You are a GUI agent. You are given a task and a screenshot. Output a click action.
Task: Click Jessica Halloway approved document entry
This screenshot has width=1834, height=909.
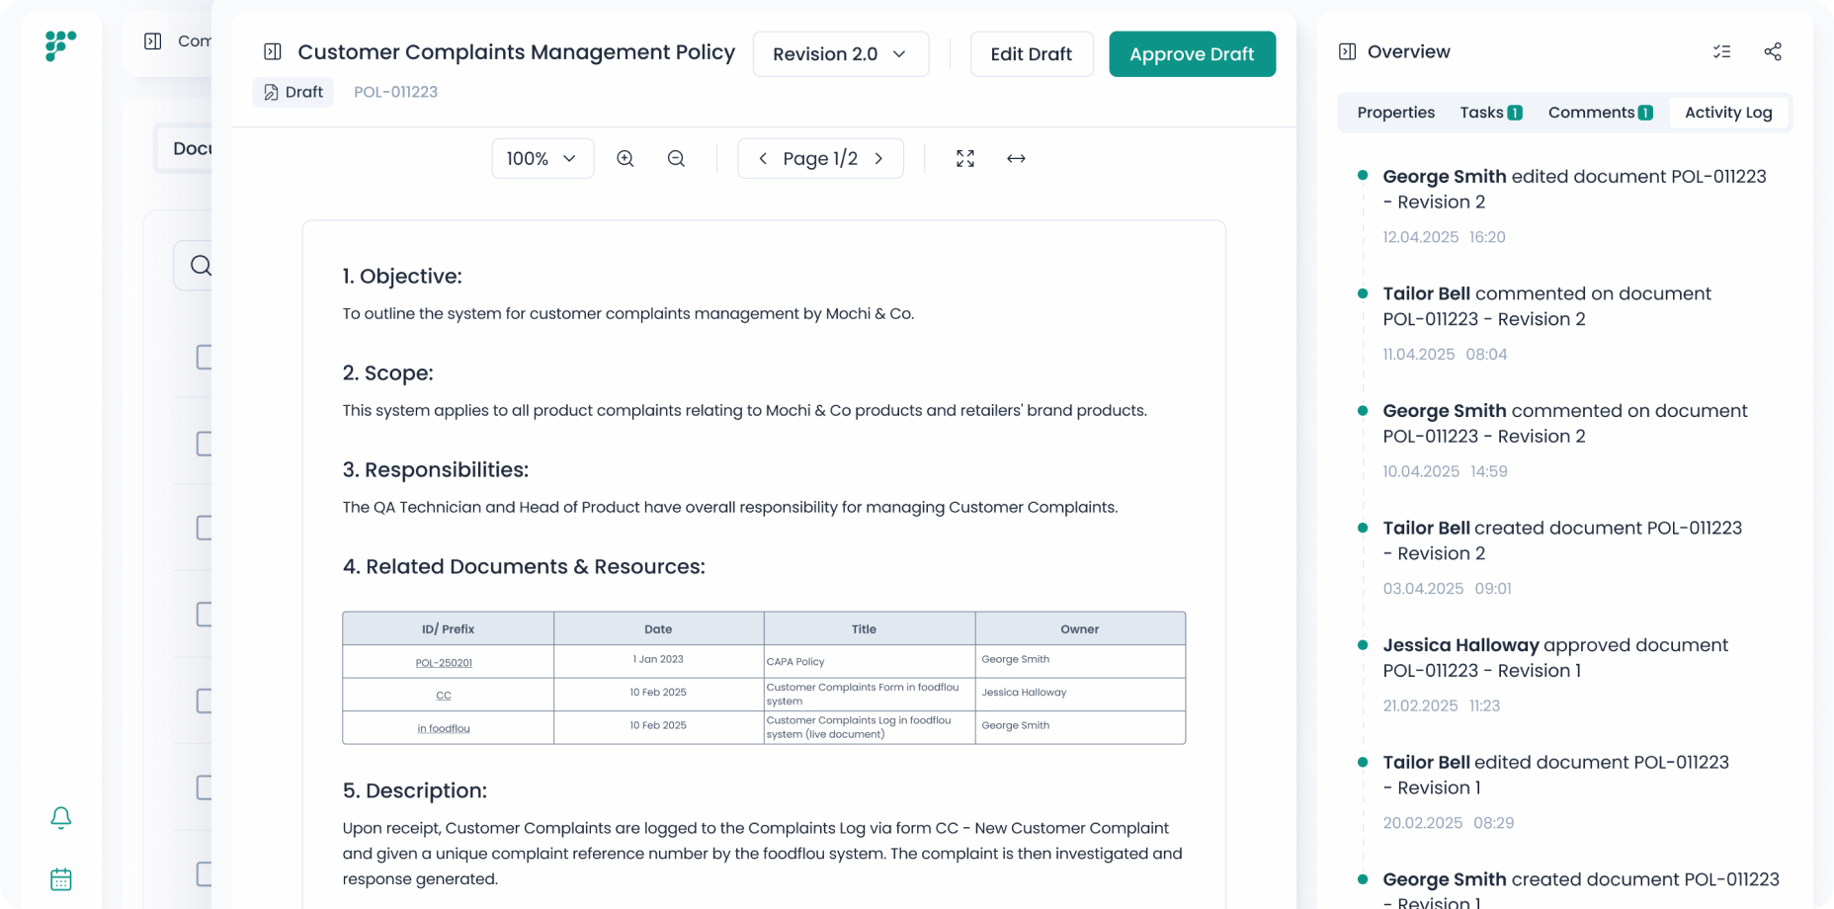pos(1555,658)
